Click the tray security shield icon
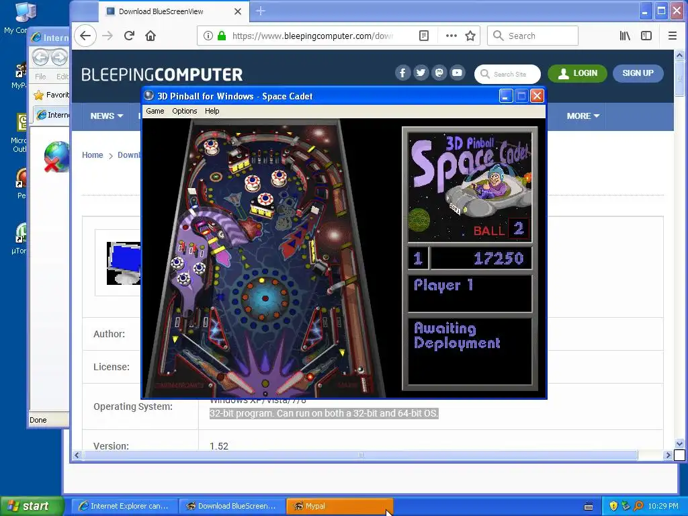Image resolution: width=688 pixels, height=516 pixels. (x=613, y=506)
